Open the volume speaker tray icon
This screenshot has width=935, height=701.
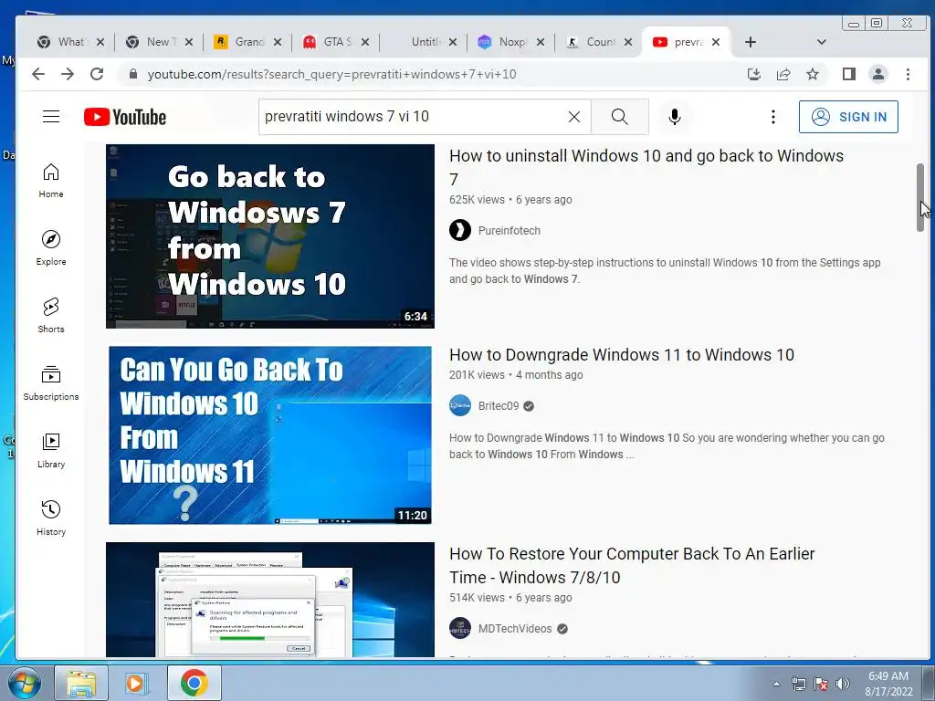click(843, 684)
